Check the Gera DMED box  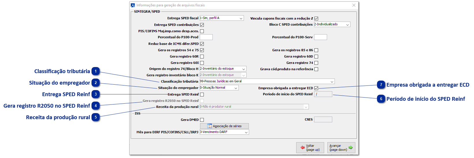click(202, 120)
